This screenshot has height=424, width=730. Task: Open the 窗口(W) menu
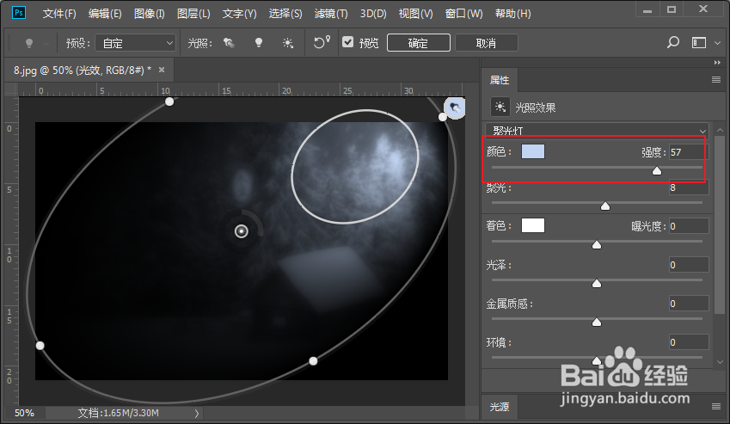(x=463, y=14)
